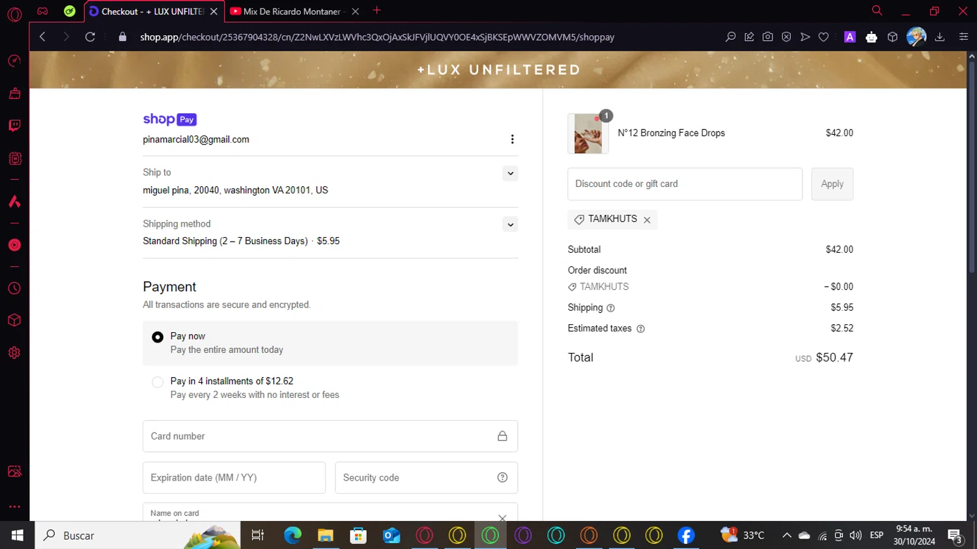977x549 pixels.
Task: Open the CPU chip icon in sidebar
Action: [x=14, y=158]
